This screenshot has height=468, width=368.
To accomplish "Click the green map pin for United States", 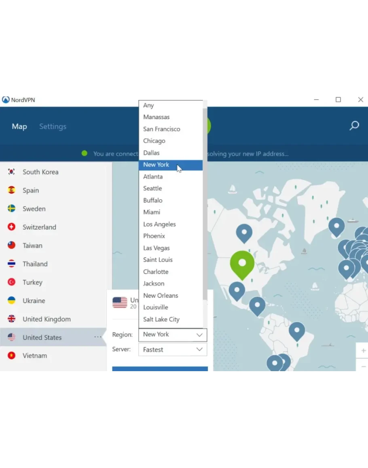I will point(242,263).
